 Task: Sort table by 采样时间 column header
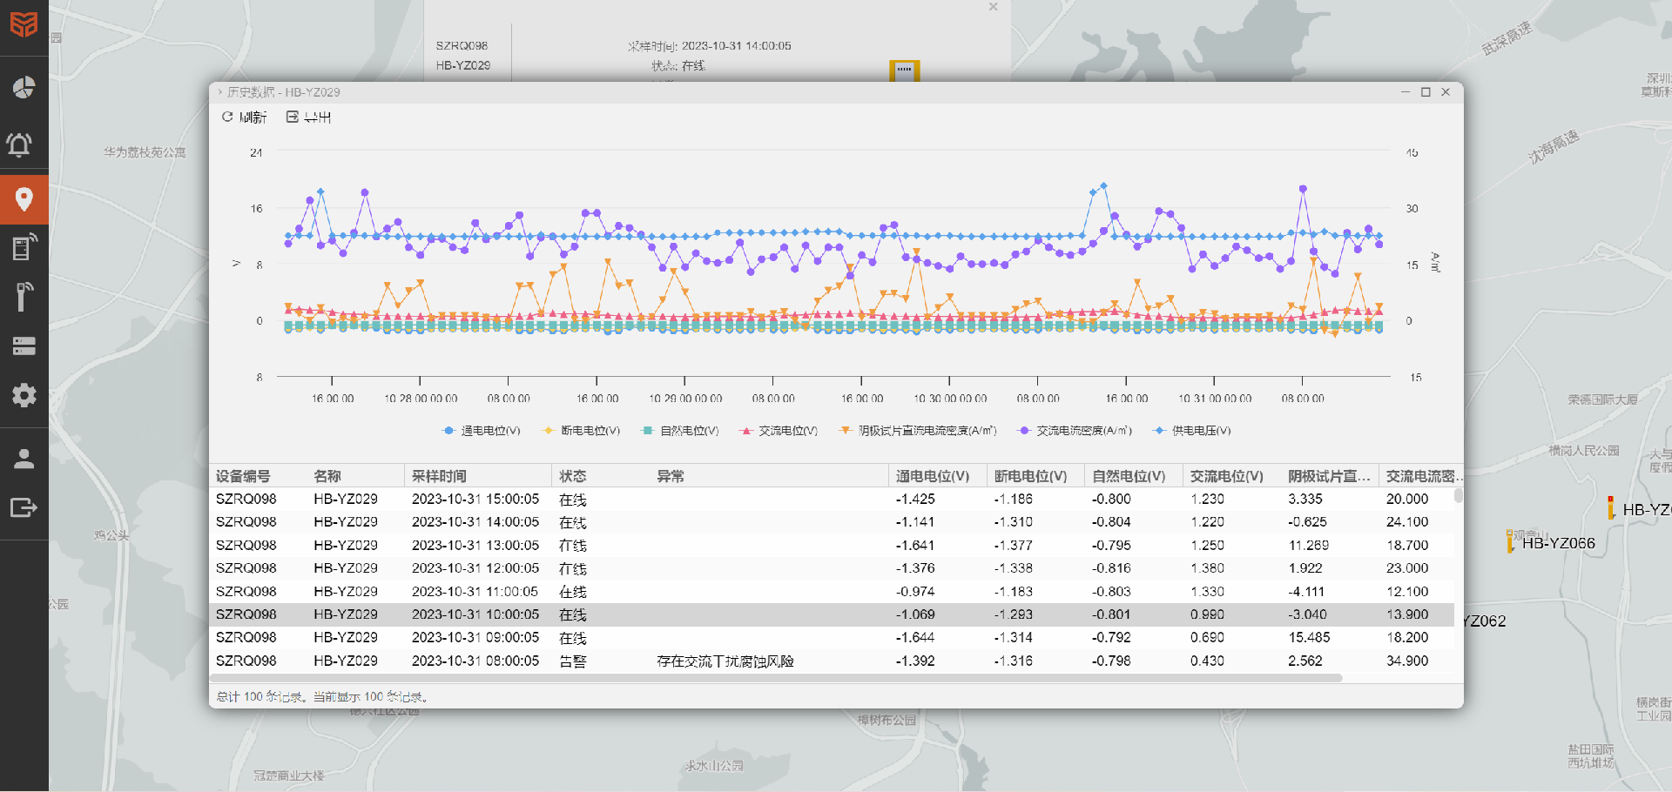pos(439,476)
